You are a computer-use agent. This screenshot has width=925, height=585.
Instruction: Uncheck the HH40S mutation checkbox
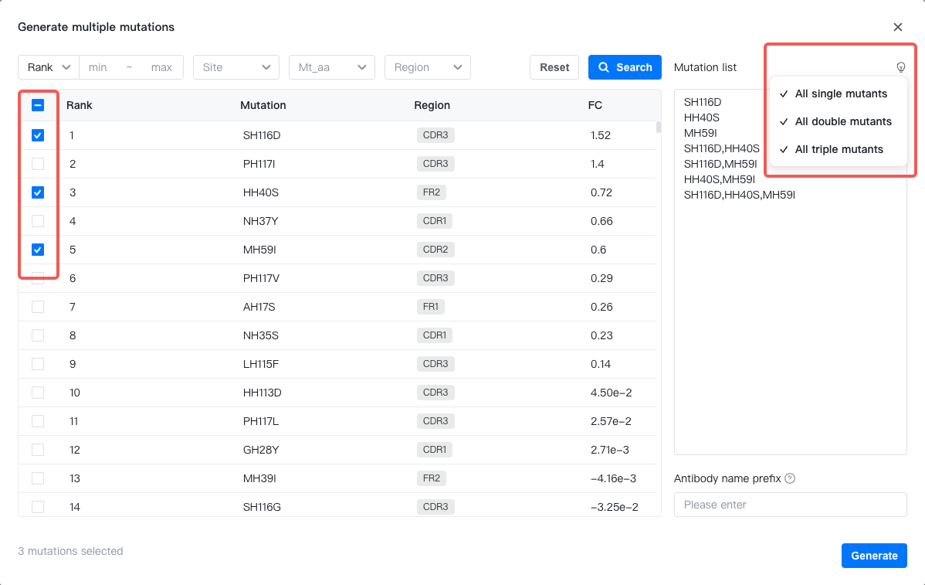(38, 192)
